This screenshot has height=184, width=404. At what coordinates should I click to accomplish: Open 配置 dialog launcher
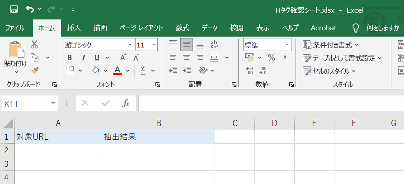click(x=234, y=85)
